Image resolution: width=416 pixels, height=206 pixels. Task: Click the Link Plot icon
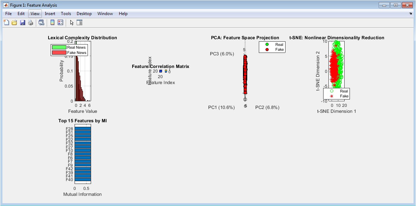coord(41,23)
